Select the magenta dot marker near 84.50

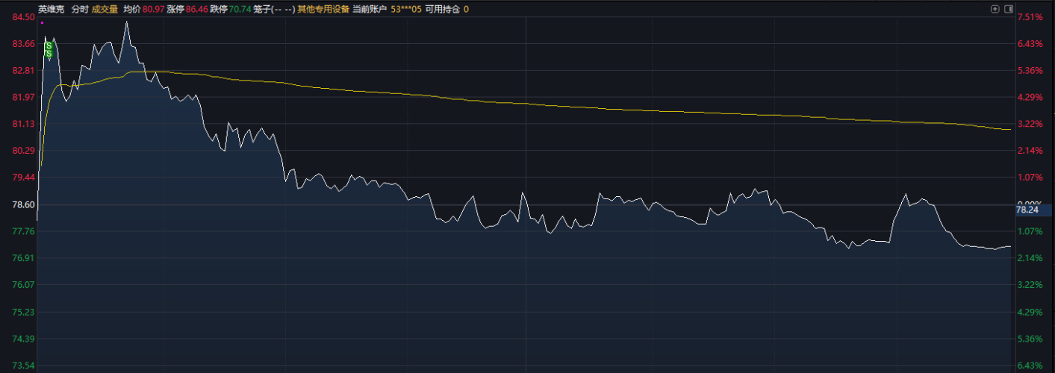click(x=42, y=22)
